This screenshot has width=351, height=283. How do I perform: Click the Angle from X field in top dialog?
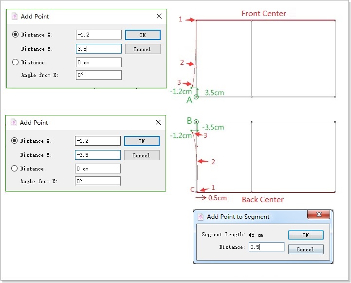point(99,75)
